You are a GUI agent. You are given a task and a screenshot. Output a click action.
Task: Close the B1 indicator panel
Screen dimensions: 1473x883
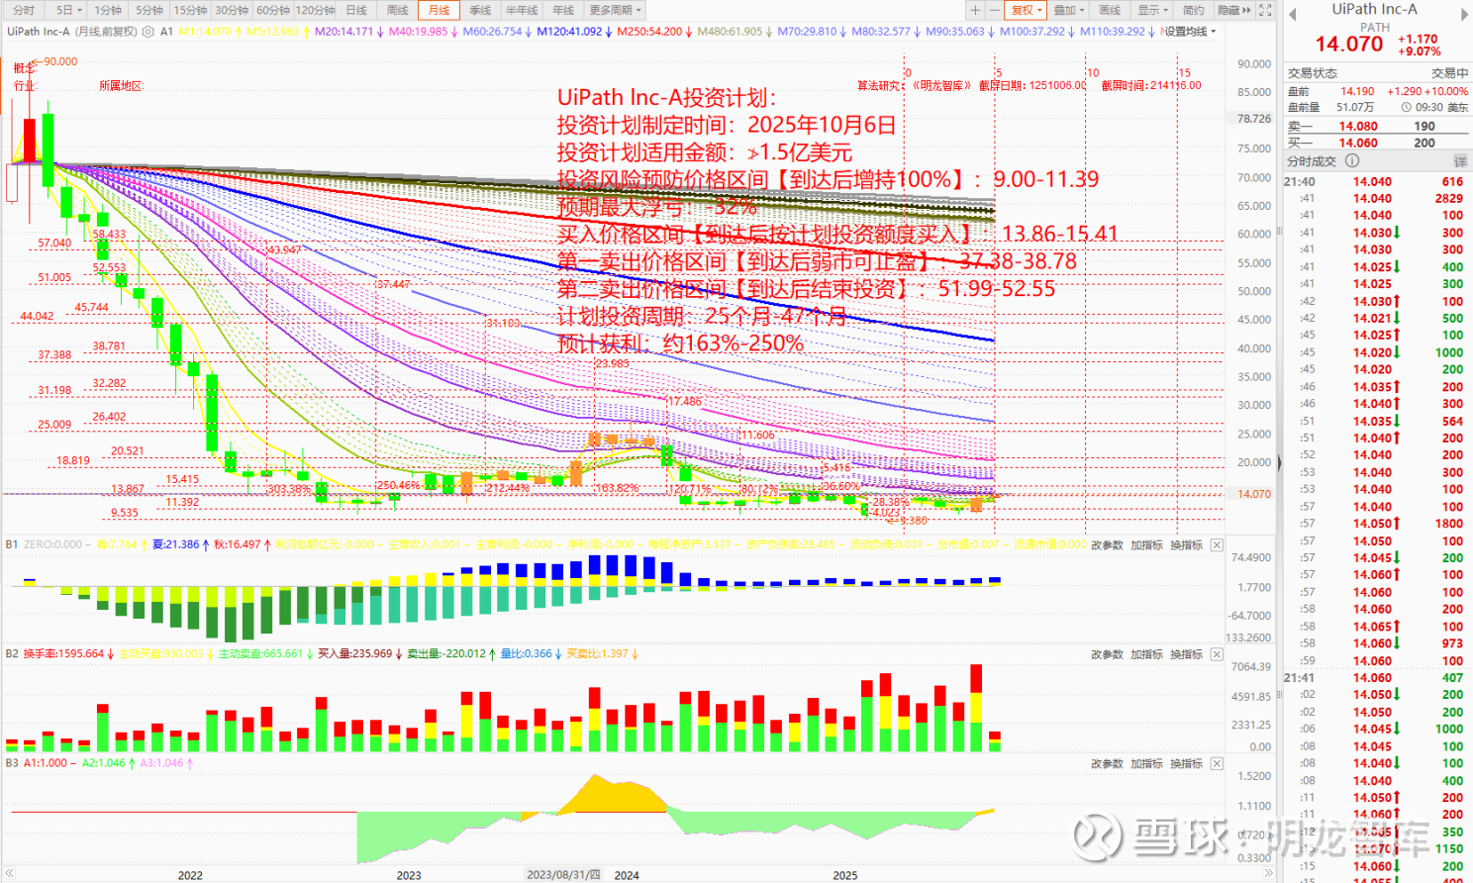[1217, 545]
